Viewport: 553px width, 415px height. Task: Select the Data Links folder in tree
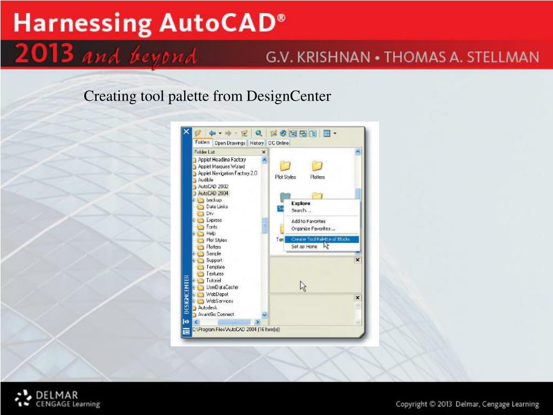[217, 207]
